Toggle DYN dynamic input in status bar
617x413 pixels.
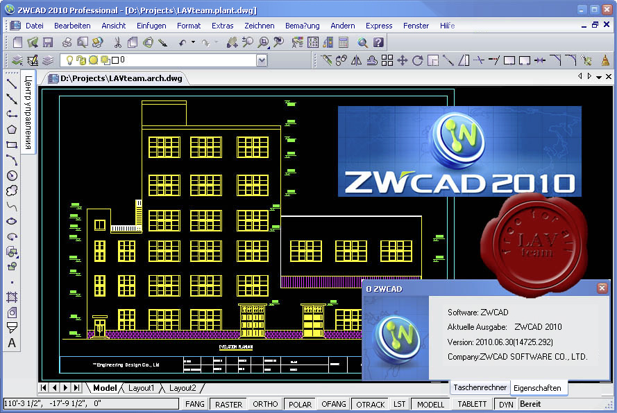[506, 404]
